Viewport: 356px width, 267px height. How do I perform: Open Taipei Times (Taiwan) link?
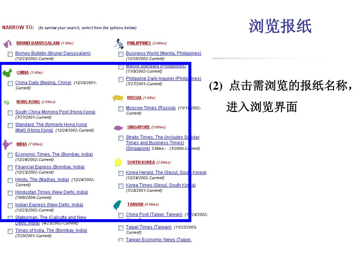pos(149,227)
